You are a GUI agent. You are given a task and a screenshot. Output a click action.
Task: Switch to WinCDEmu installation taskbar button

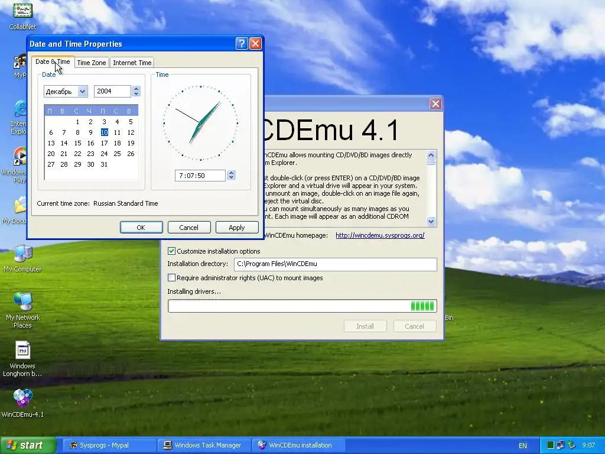click(298, 445)
